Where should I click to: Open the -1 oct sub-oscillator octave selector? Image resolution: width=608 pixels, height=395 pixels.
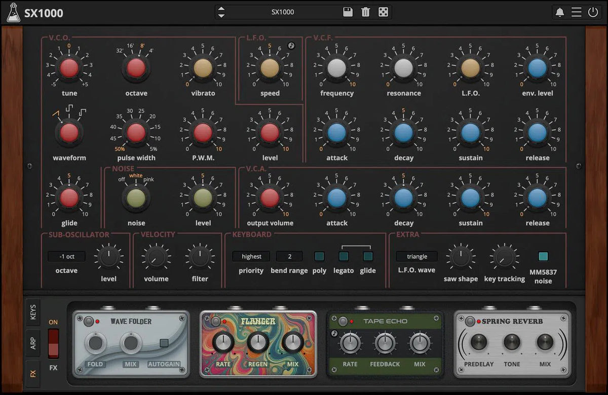(66, 256)
